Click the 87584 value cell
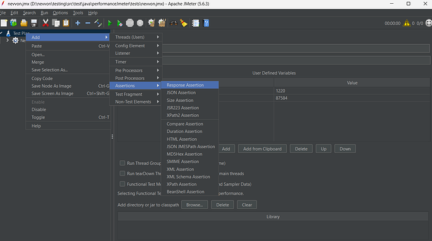432x241 pixels. coord(352,98)
